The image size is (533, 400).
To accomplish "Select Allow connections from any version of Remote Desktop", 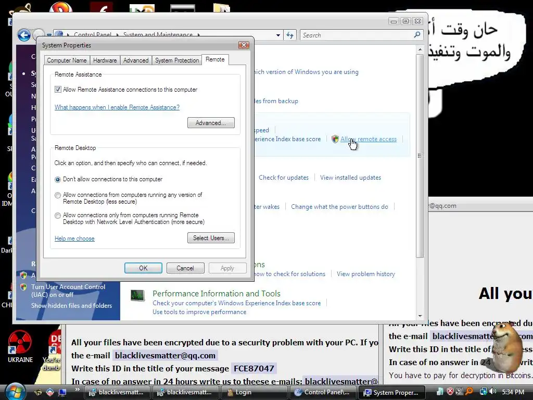I will (x=58, y=195).
